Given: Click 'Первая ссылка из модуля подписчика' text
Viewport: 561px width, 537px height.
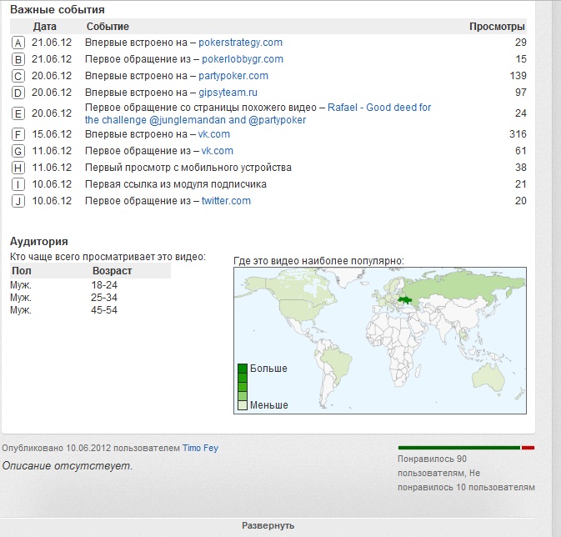Looking at the screenshot, I should click(x=176, y=184).
